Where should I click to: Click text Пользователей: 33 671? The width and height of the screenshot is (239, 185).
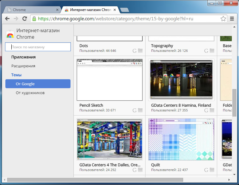click(98, 110)
